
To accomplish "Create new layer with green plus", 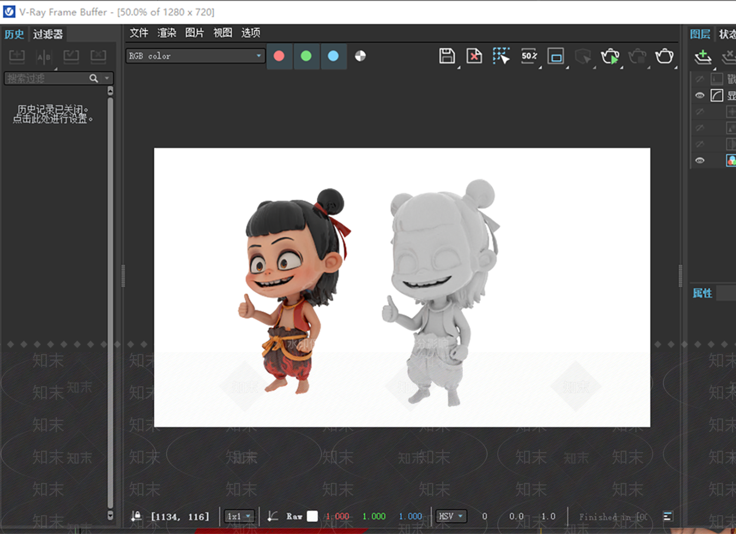I will point(703,57).
